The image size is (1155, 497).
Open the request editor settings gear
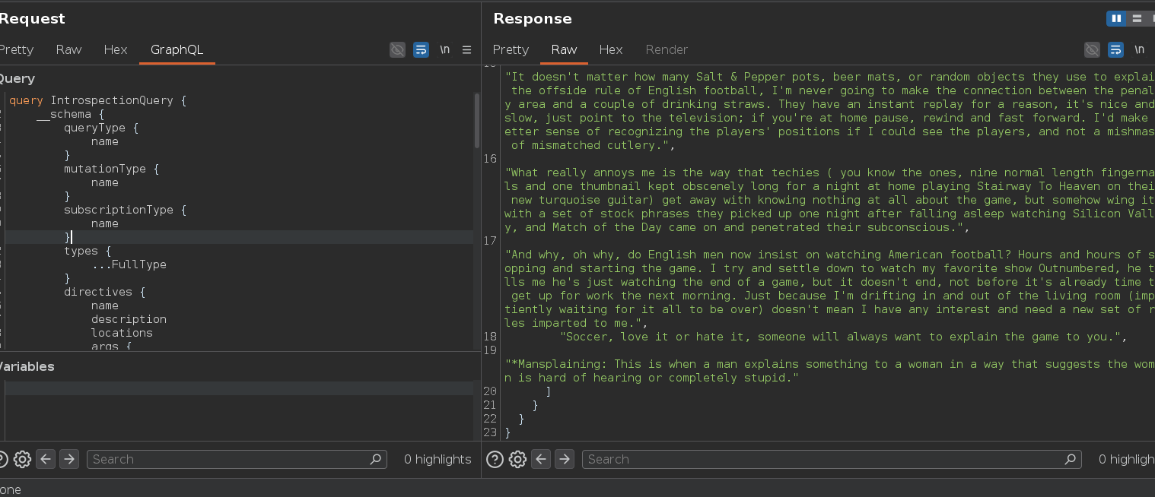[x=22, y=459]
